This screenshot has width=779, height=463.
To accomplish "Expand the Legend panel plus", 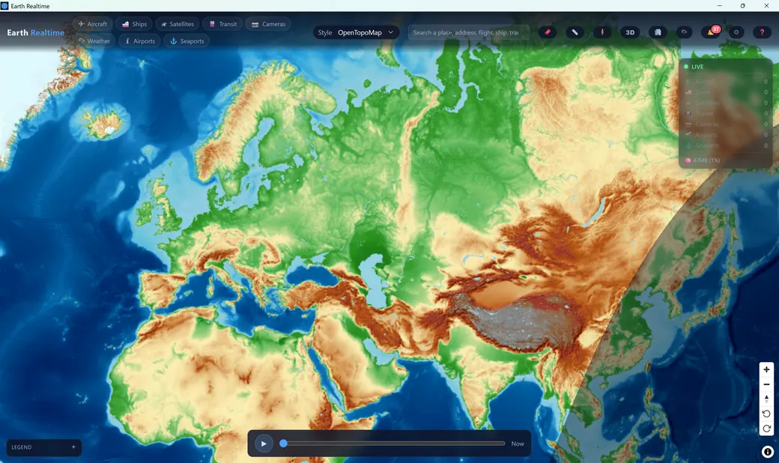I will coord(73,447).
